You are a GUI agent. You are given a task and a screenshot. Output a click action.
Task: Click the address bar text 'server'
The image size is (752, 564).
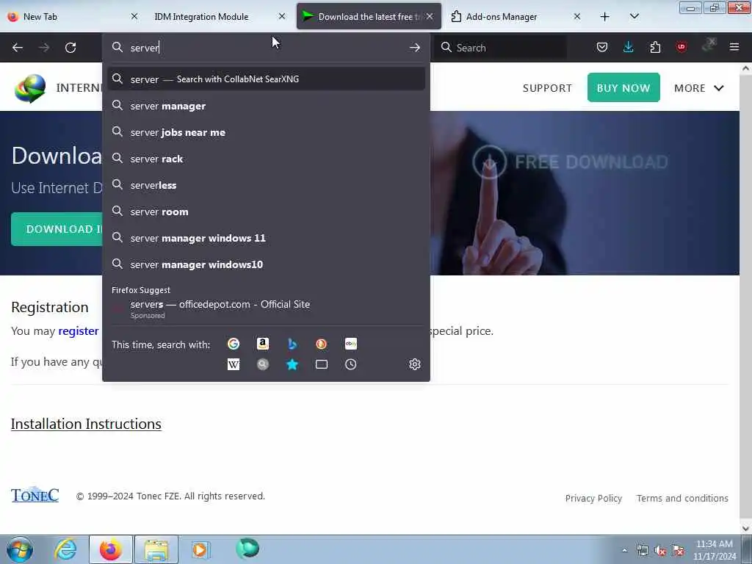pyautogui.click(x=145, y=48)
